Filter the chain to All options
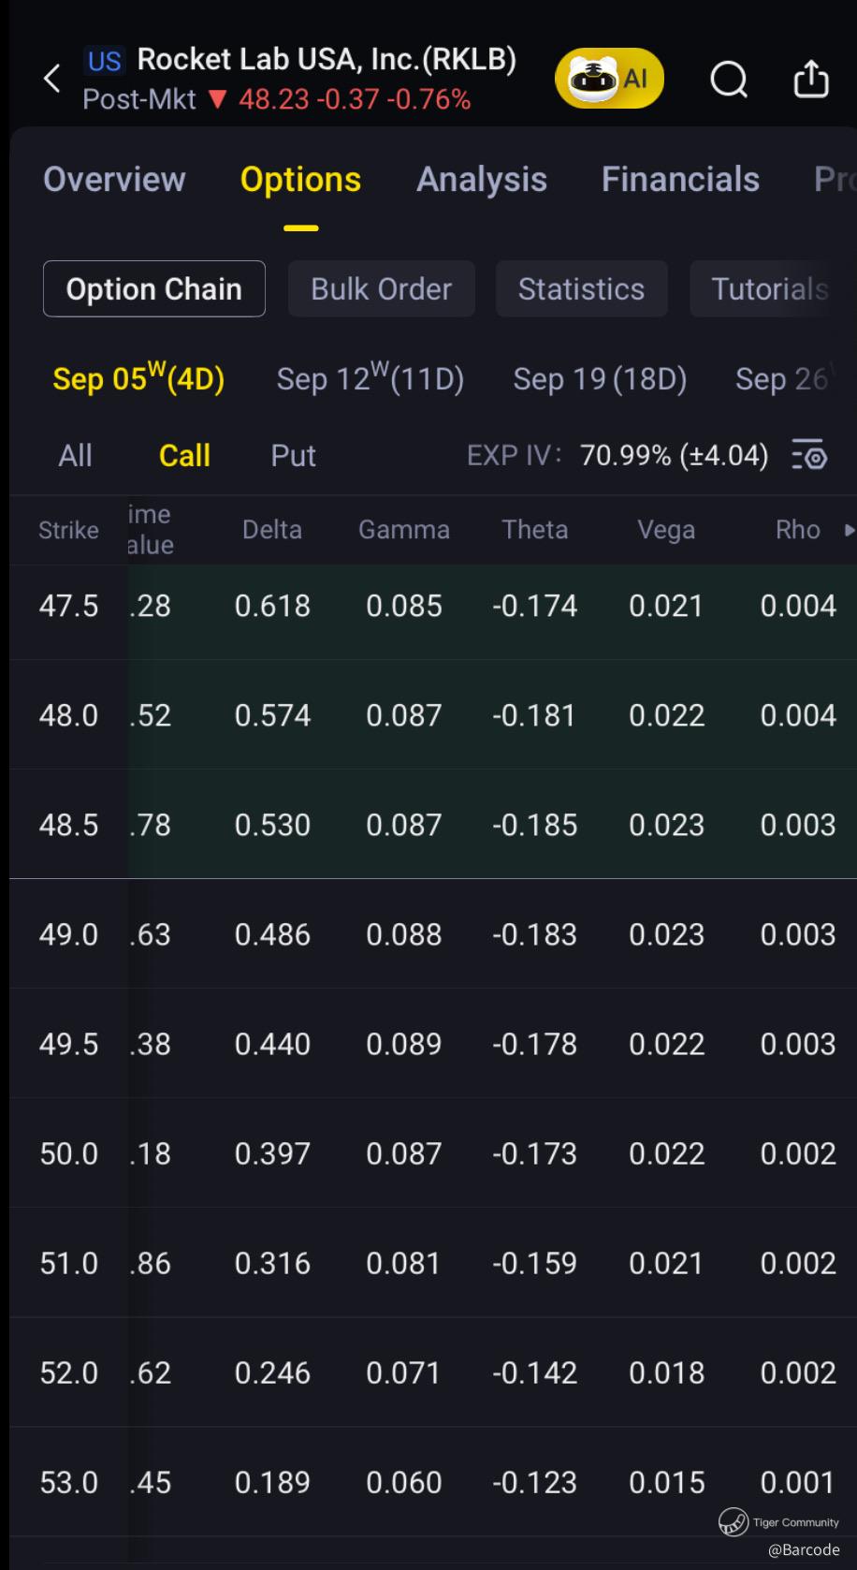 click(75, 456)
